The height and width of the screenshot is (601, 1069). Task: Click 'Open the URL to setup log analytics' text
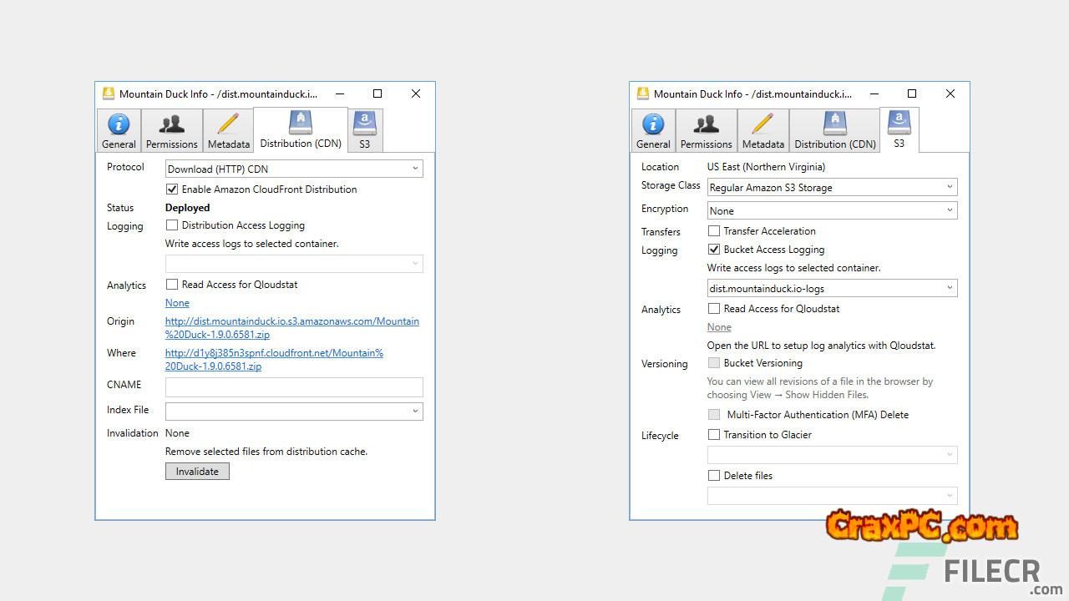[x=822, y=346]
